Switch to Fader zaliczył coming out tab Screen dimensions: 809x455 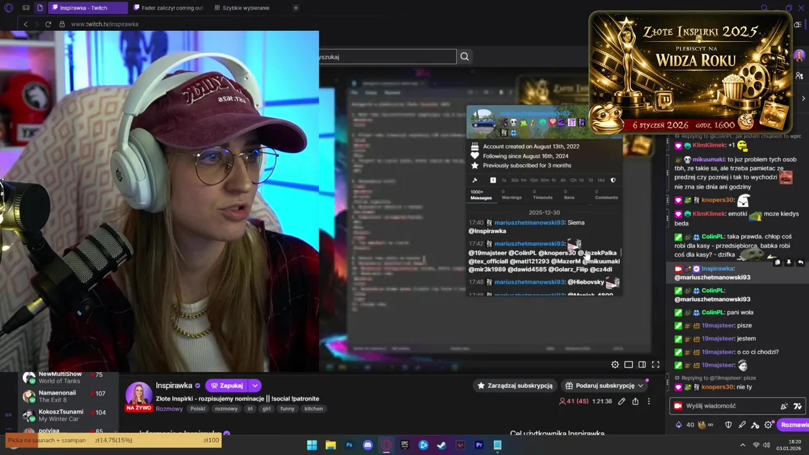tap(169, 8)
